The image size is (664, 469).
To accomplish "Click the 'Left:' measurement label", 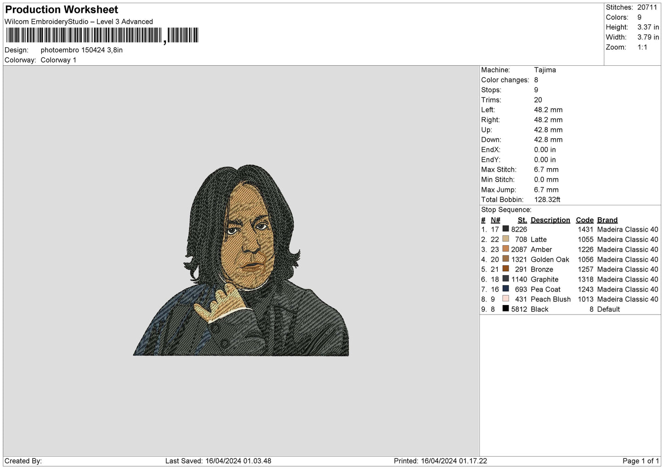I will [x=488, y=110].
